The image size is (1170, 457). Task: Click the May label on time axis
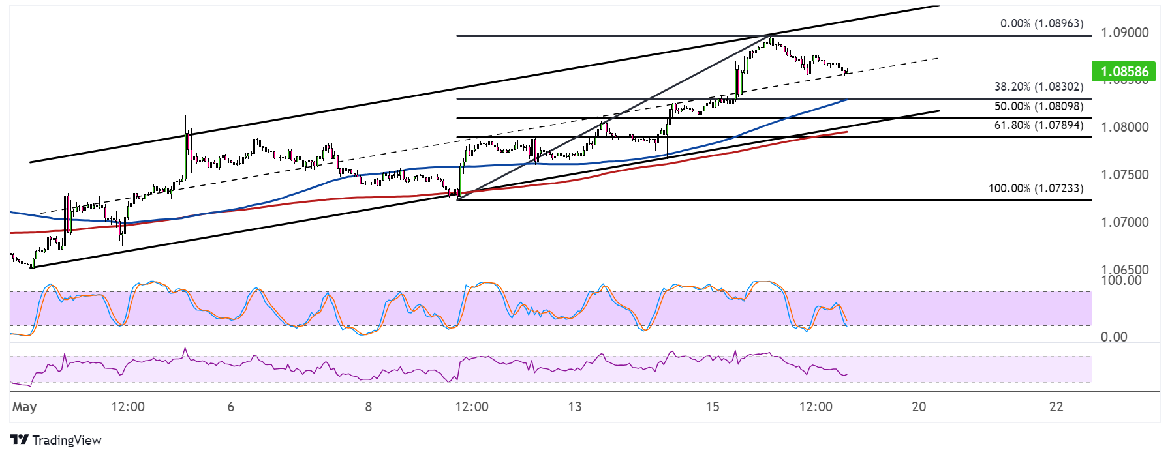[x=24, y=407]
